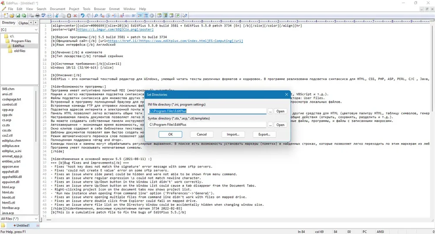Screen dimensions: 435x234
Task: Click the context Help arrow icon
Action: [x=184, y=16]
